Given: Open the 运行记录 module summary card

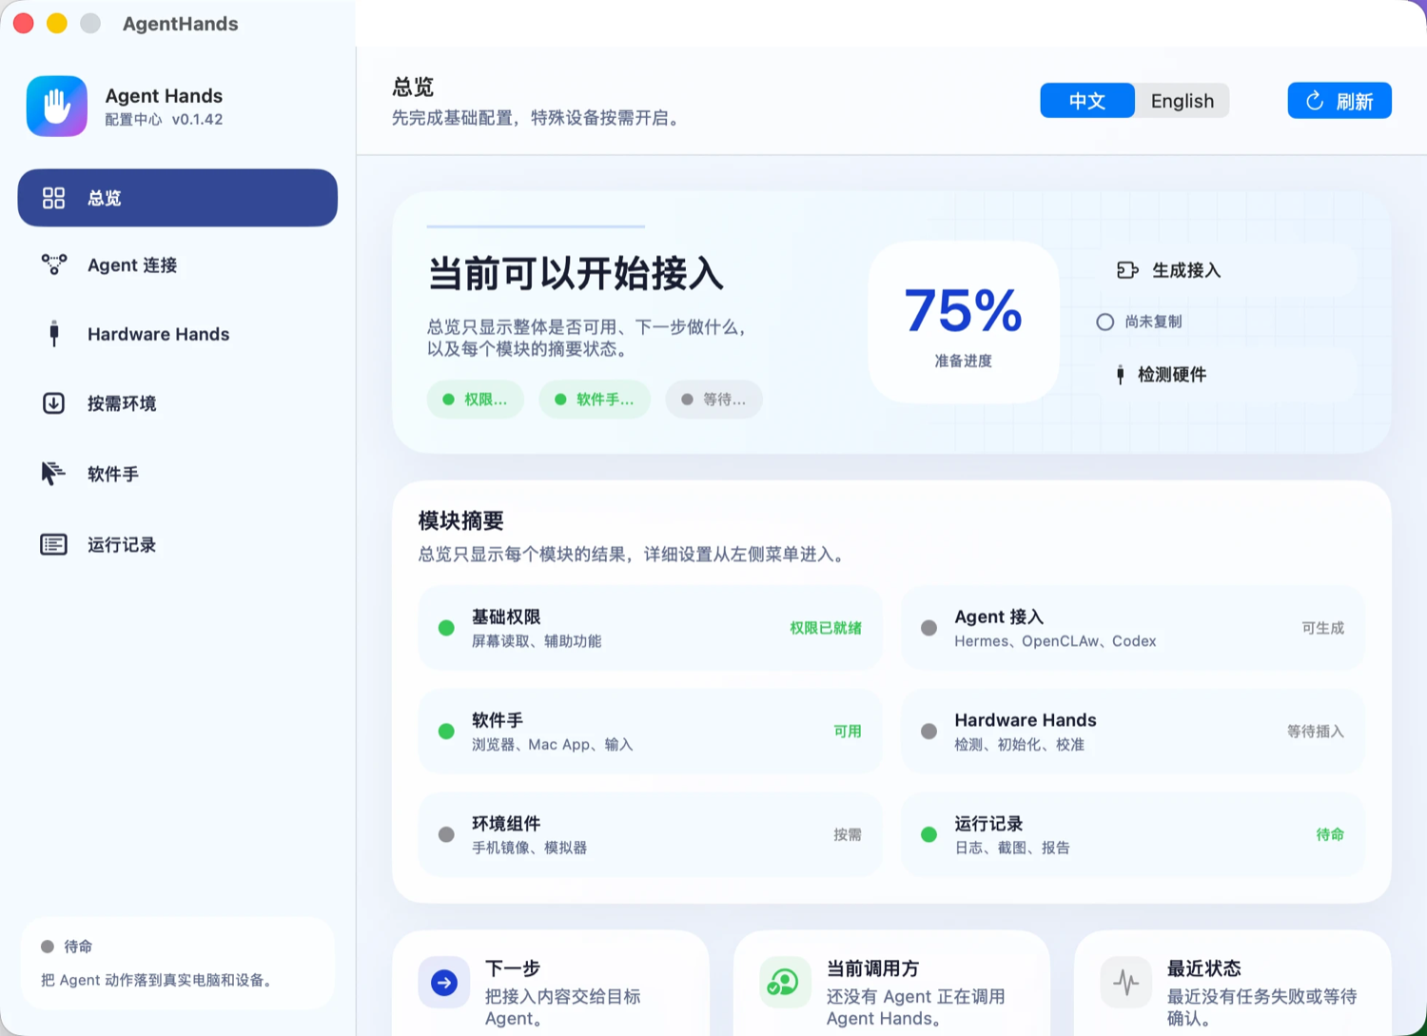Looking at the screenshot, I should pyautogui.click(x=1133, y=834).
